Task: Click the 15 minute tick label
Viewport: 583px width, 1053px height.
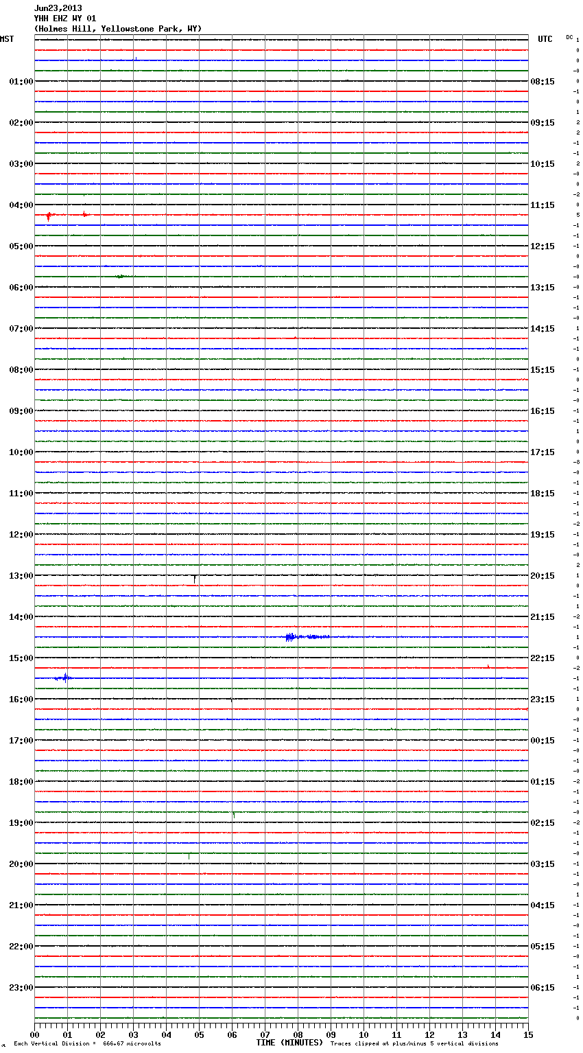Action: [x=528, y=1034]
